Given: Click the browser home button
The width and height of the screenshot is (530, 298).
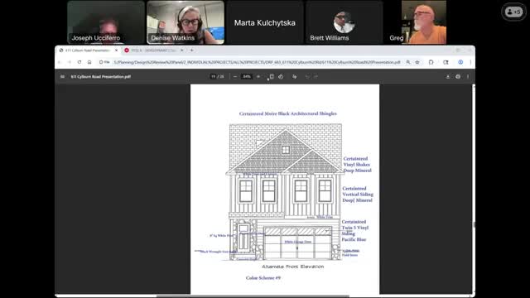Looking at the screenshot, I should tap(89, 62).
